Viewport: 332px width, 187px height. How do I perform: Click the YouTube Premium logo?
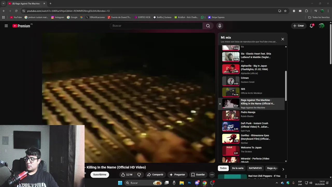[x=21, y=26]
